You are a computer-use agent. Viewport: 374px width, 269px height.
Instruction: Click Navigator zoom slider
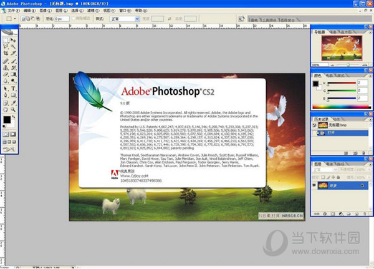point(348,65)
